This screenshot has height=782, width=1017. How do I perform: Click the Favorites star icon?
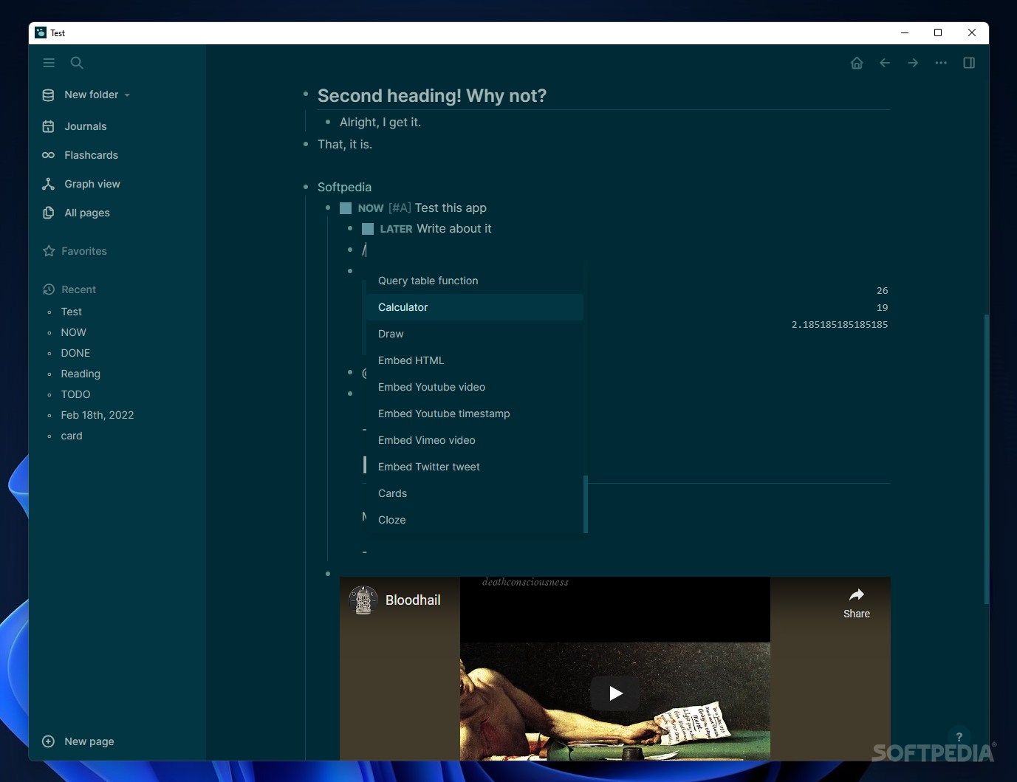point(49,251)
